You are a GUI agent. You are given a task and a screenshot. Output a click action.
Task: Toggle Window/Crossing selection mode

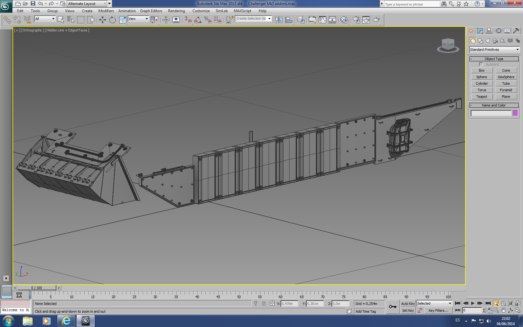(91, 20)
